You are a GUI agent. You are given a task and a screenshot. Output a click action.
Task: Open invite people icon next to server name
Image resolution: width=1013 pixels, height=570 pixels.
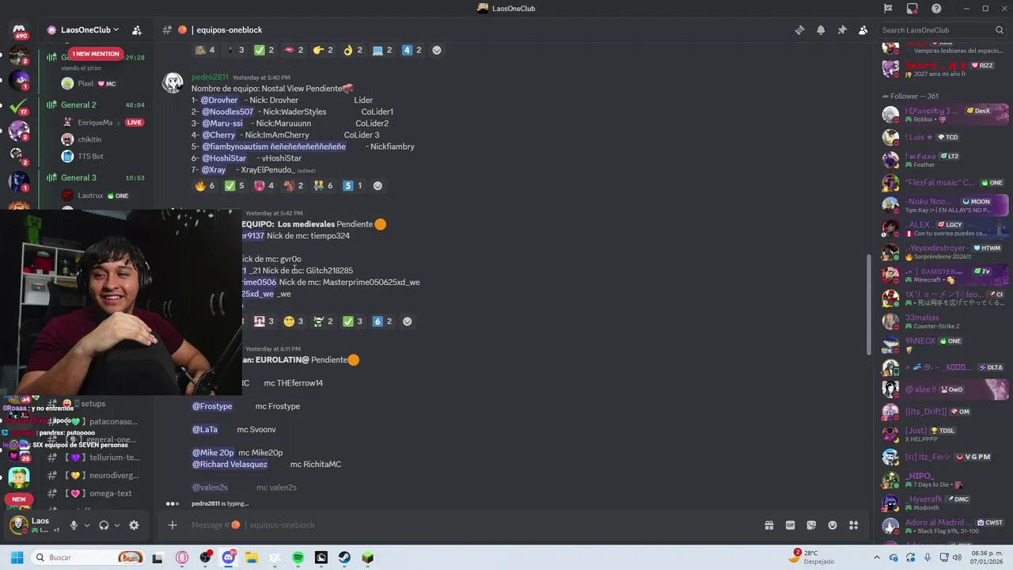[x=137, y=30]
